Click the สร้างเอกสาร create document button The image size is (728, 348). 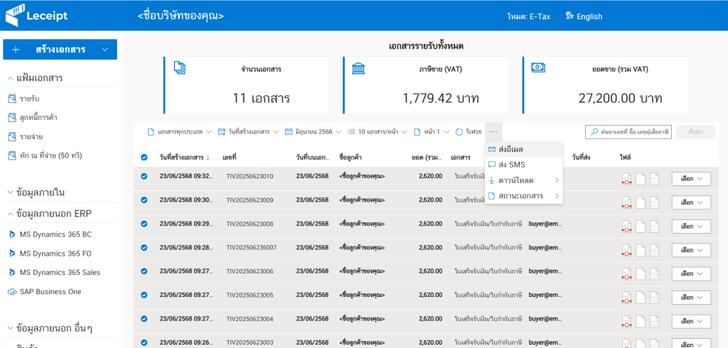(60, 50)
